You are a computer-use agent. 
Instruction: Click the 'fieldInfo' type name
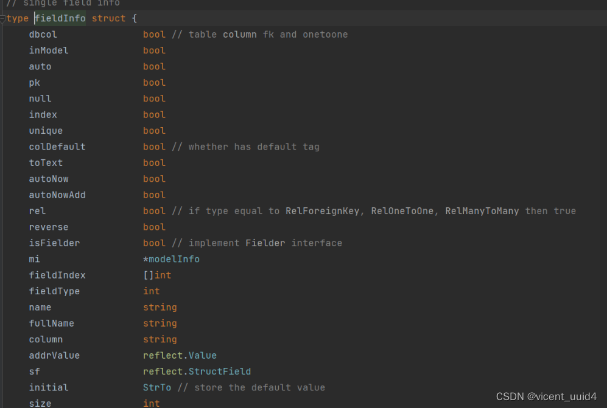[60, 18]
